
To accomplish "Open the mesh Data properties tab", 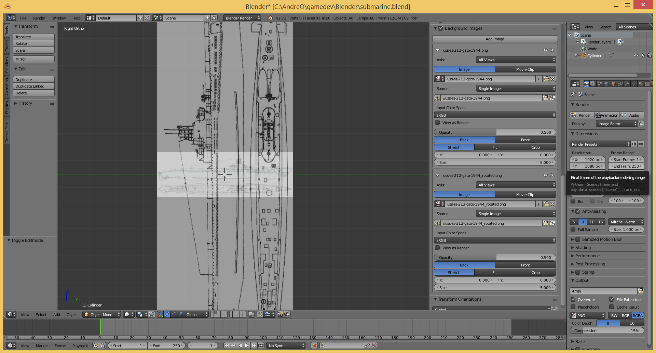I will coord(634,84).
